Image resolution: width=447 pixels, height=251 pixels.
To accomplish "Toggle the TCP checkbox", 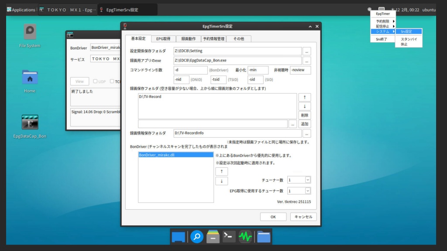I will (x=112, y=81).
